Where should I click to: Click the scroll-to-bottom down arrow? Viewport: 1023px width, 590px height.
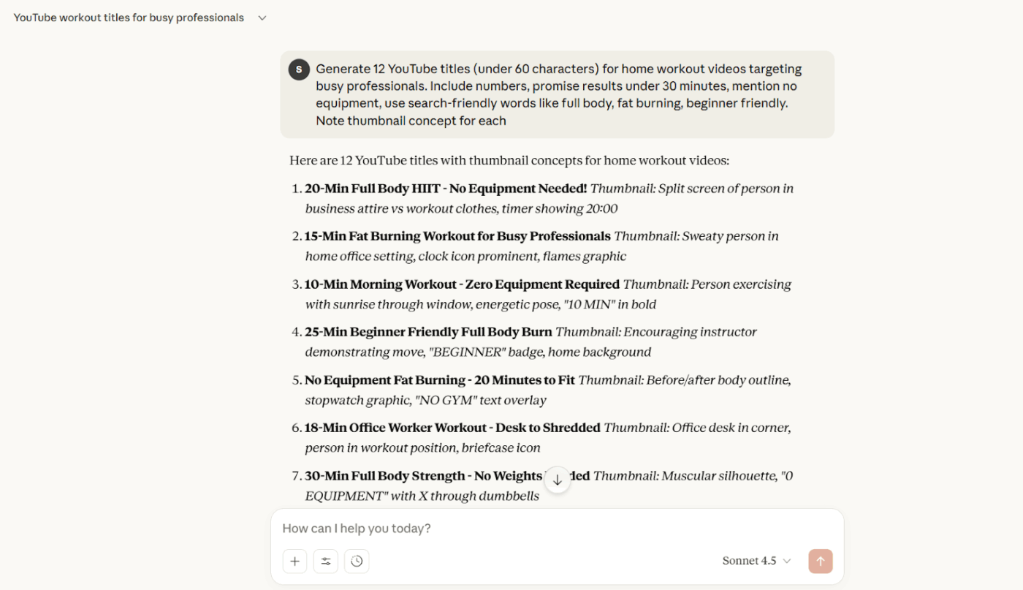[x=558, y=480]
